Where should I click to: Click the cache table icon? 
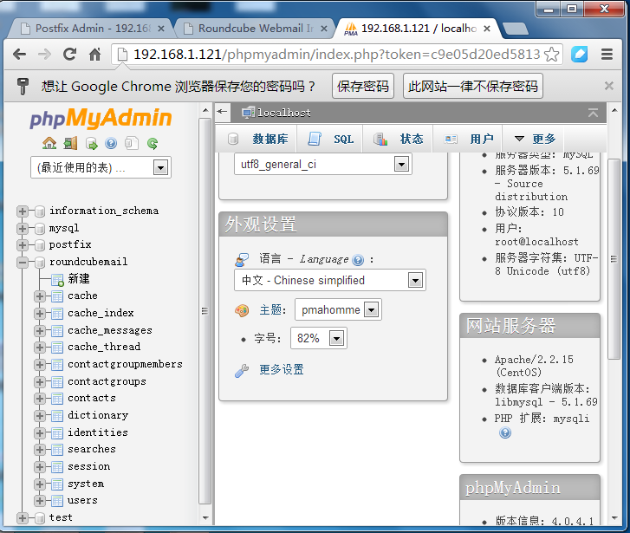tap(57, 296)
